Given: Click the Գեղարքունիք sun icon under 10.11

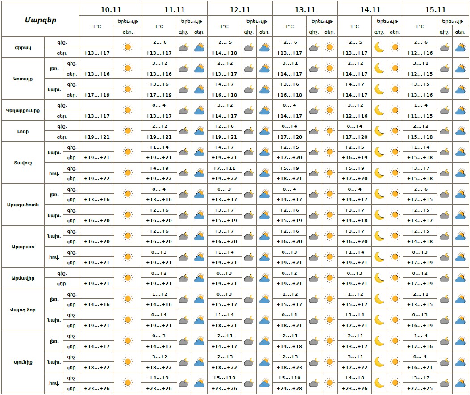Looking at the screenshot, I should point(128,110).
